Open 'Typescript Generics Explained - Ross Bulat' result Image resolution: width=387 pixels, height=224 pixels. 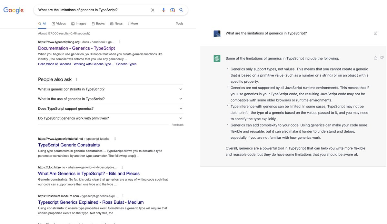click(91, 202)
